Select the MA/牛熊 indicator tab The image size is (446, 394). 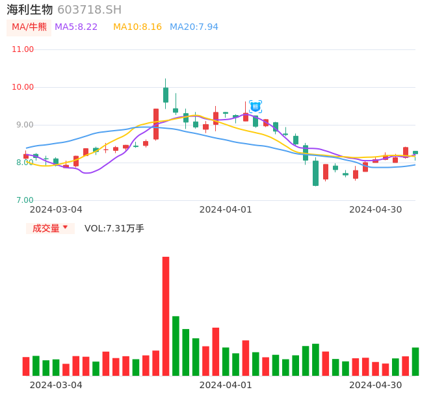(29, 27)
